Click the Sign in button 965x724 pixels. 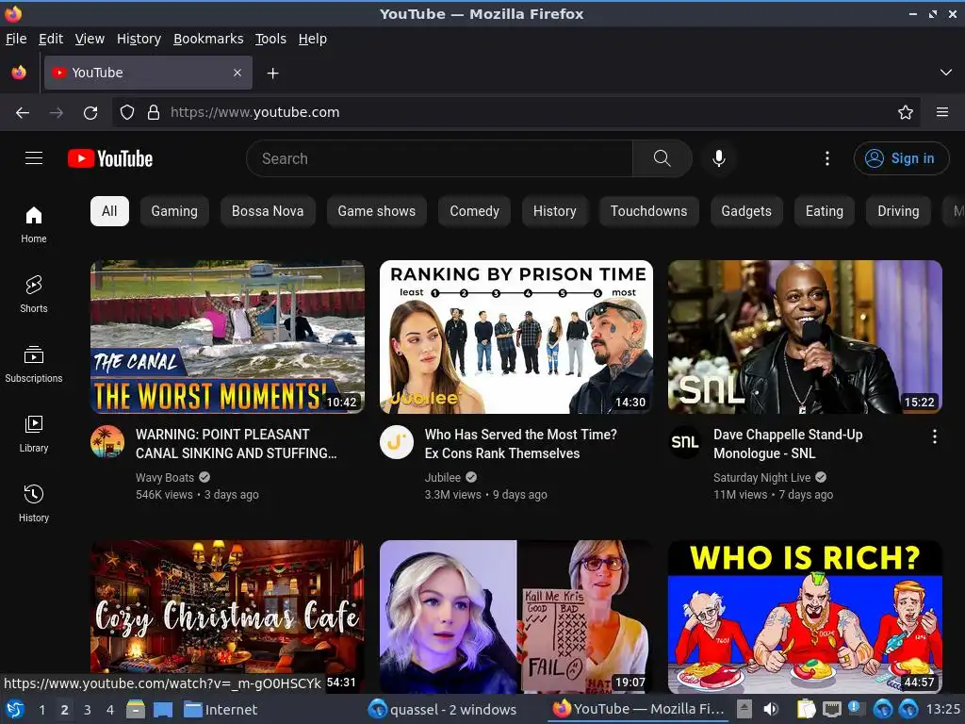[901, 158]
